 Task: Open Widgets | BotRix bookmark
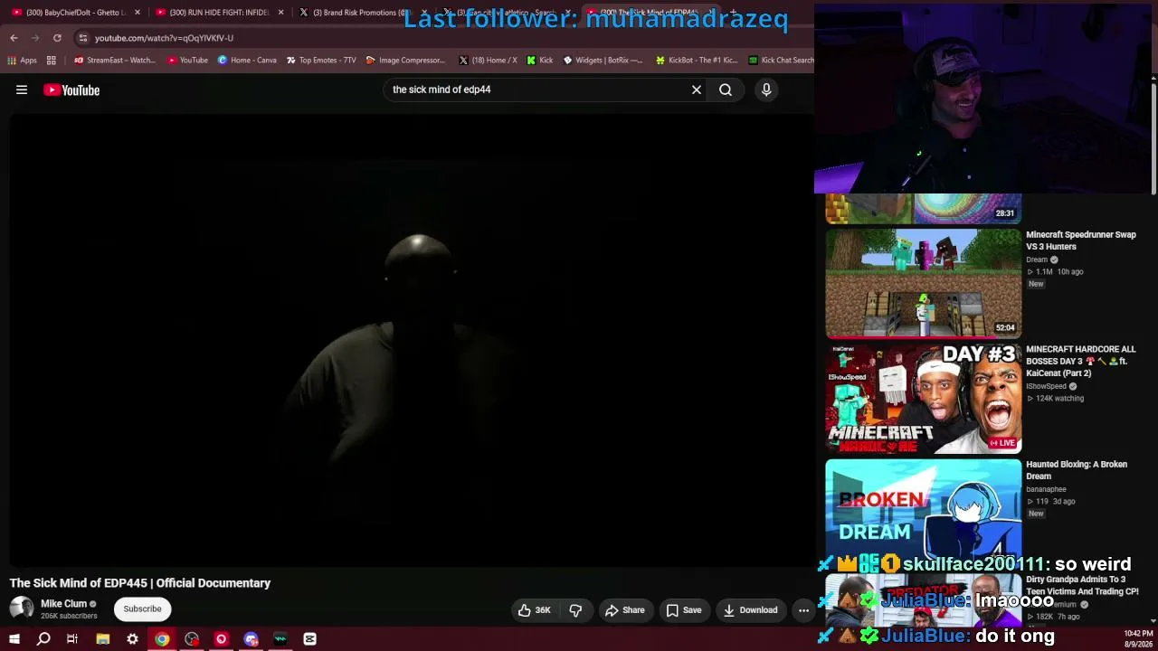click(x=603, y=61)
